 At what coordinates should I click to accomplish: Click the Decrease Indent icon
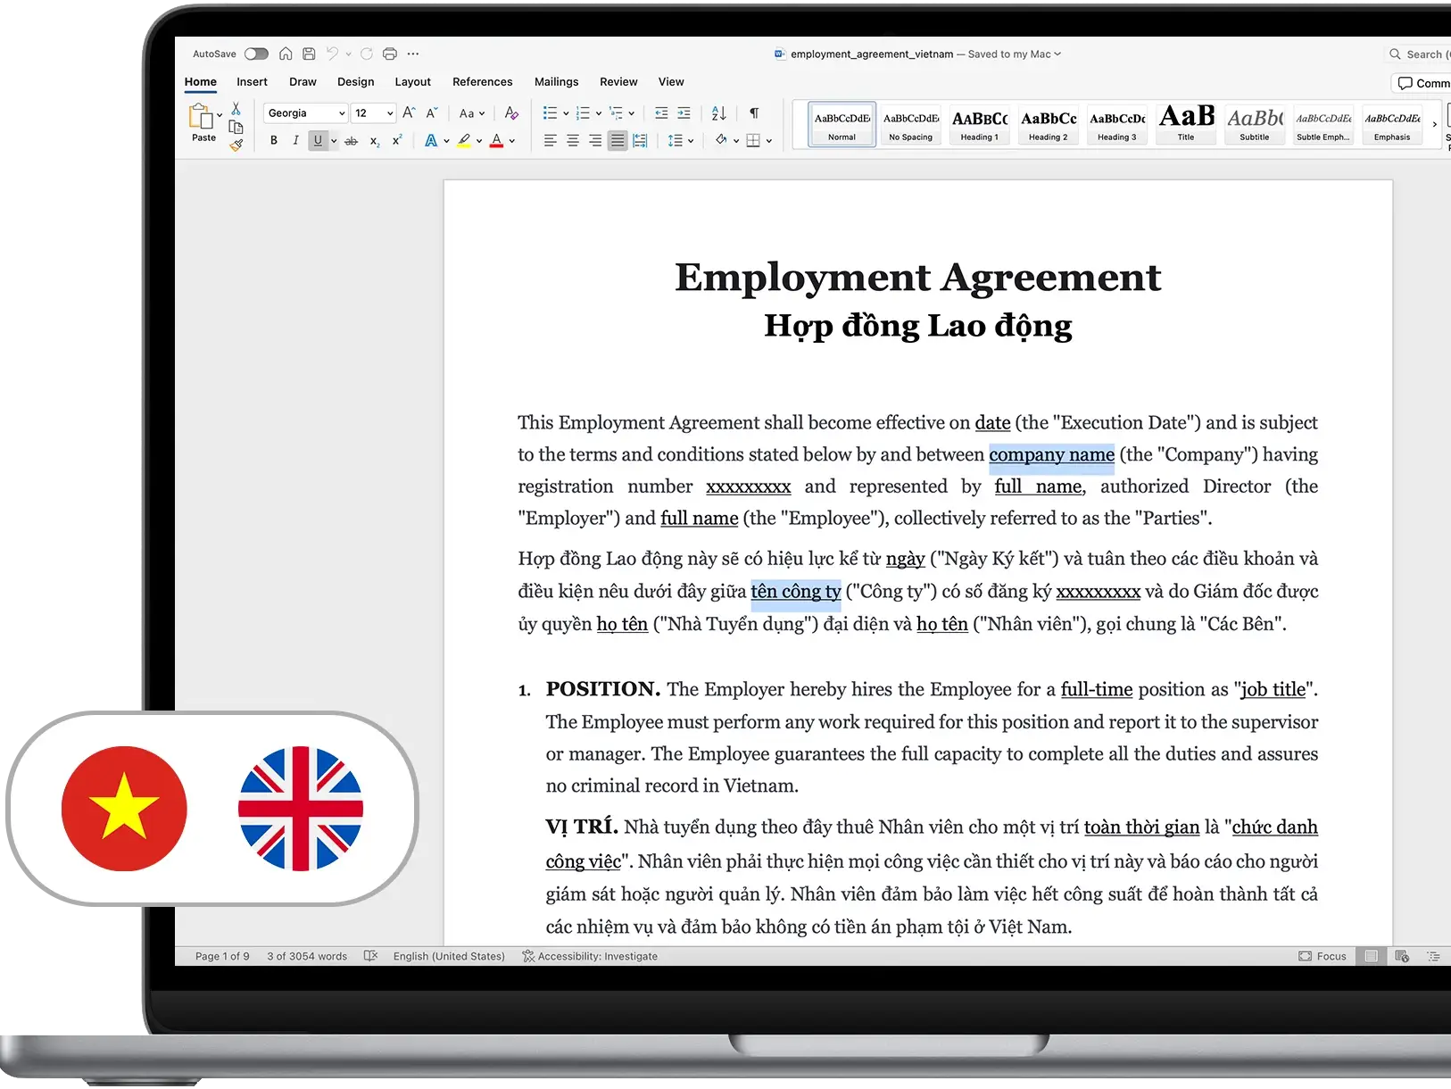coord(661,113)
